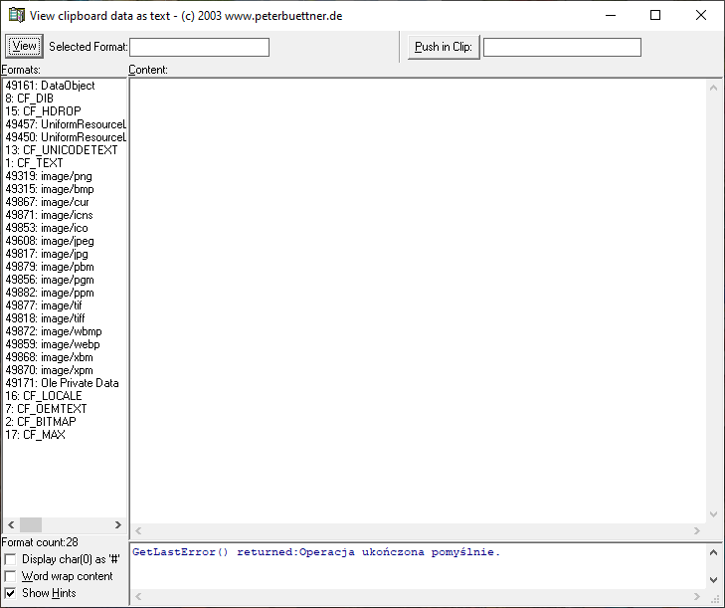Select 13: CF_UNICODETEXT in formats list
The width and height of the screenshot is (725, 608).
tap(61, 150)
